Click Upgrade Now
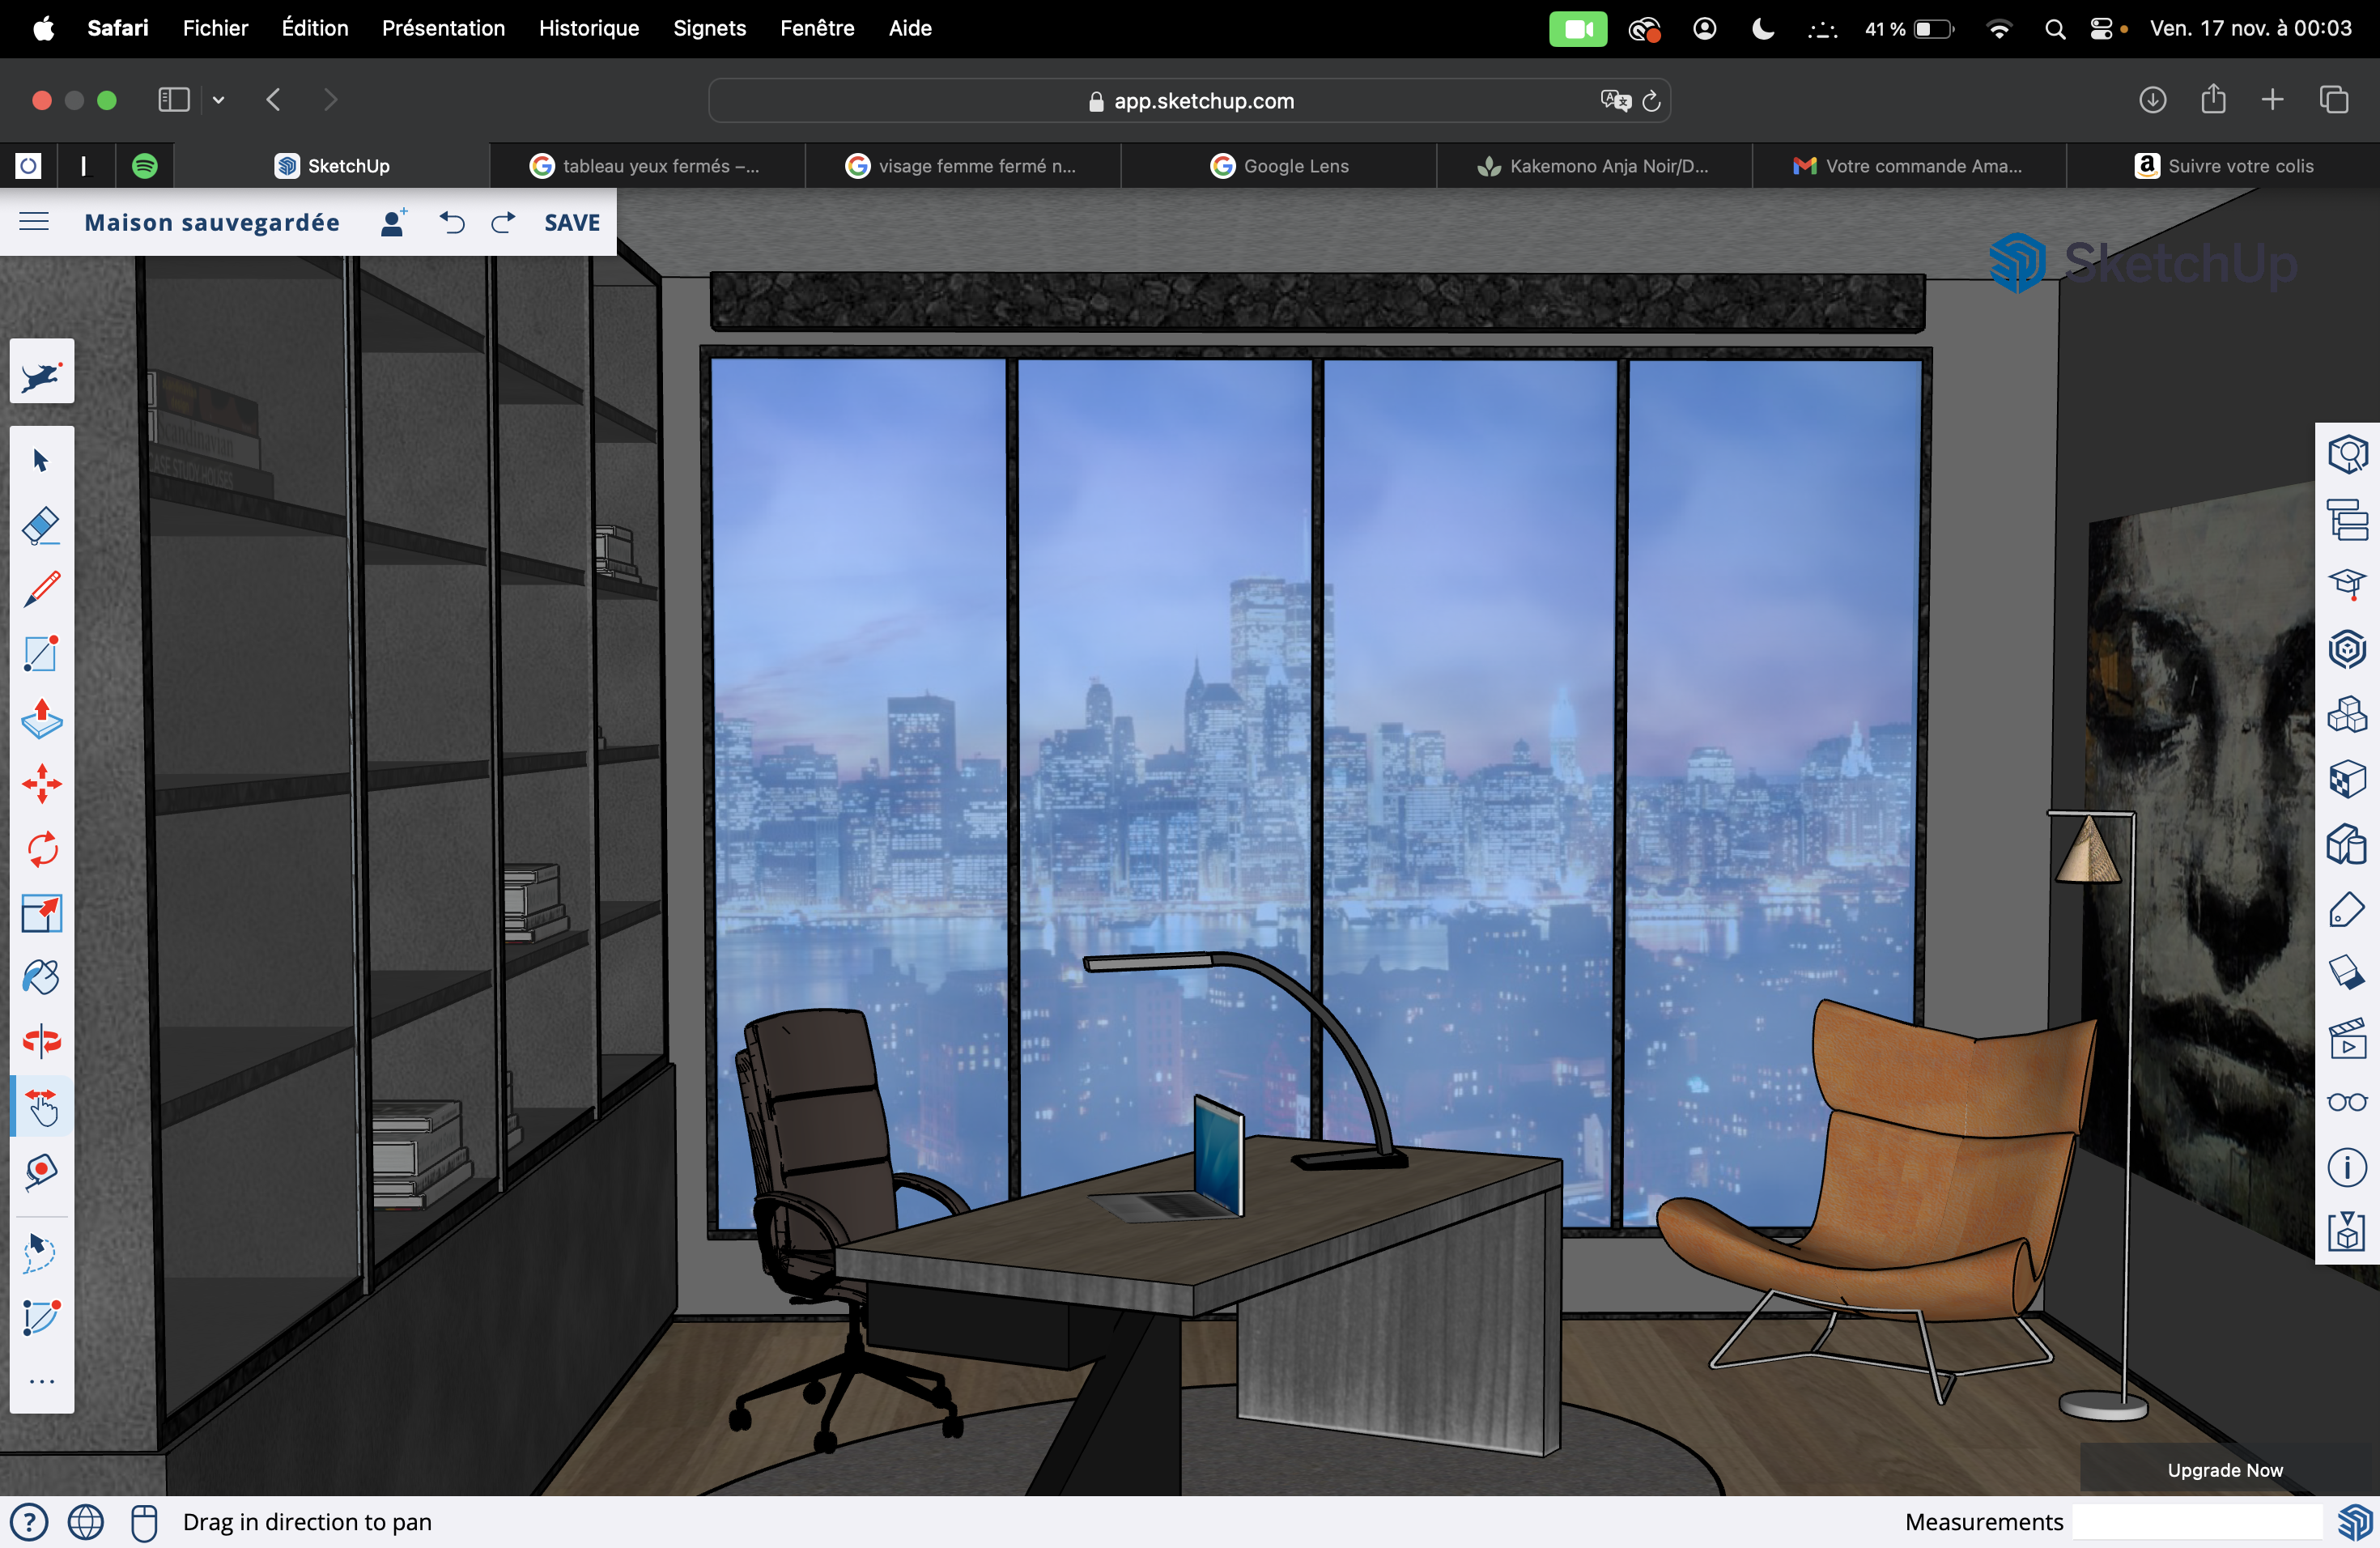Image resolution: width=2380 pixels, height=1548 pixels. tap(2224, 1469)
